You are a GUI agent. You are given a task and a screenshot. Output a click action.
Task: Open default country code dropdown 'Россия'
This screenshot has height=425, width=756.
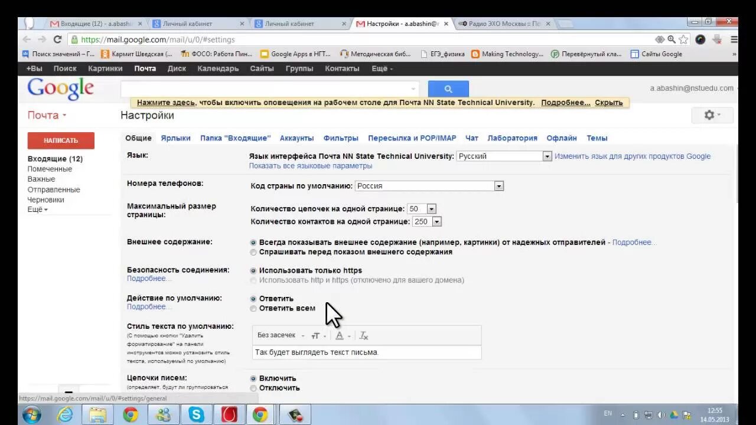click(x=429, y=186)
